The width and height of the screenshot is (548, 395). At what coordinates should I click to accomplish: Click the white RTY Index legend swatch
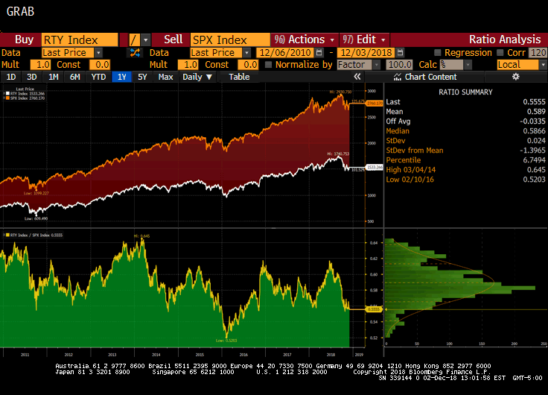pos(7,94)
